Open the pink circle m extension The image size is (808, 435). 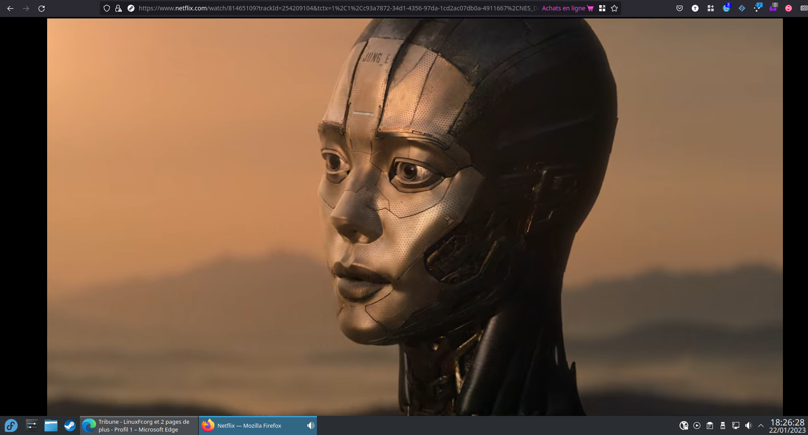(x=789, y=8)
